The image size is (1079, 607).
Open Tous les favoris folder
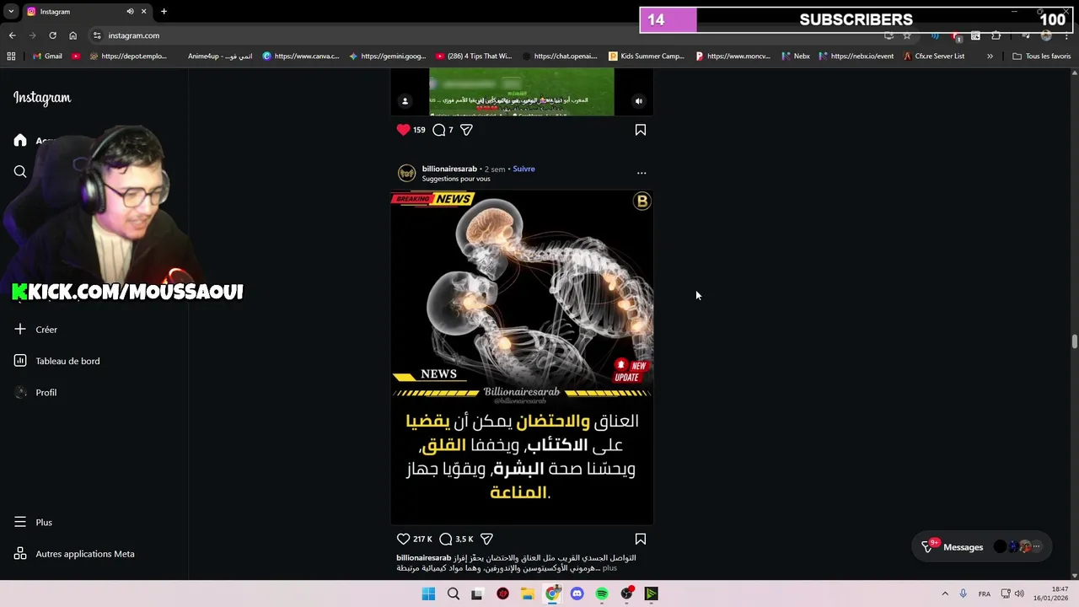[x=1041, y=56]
